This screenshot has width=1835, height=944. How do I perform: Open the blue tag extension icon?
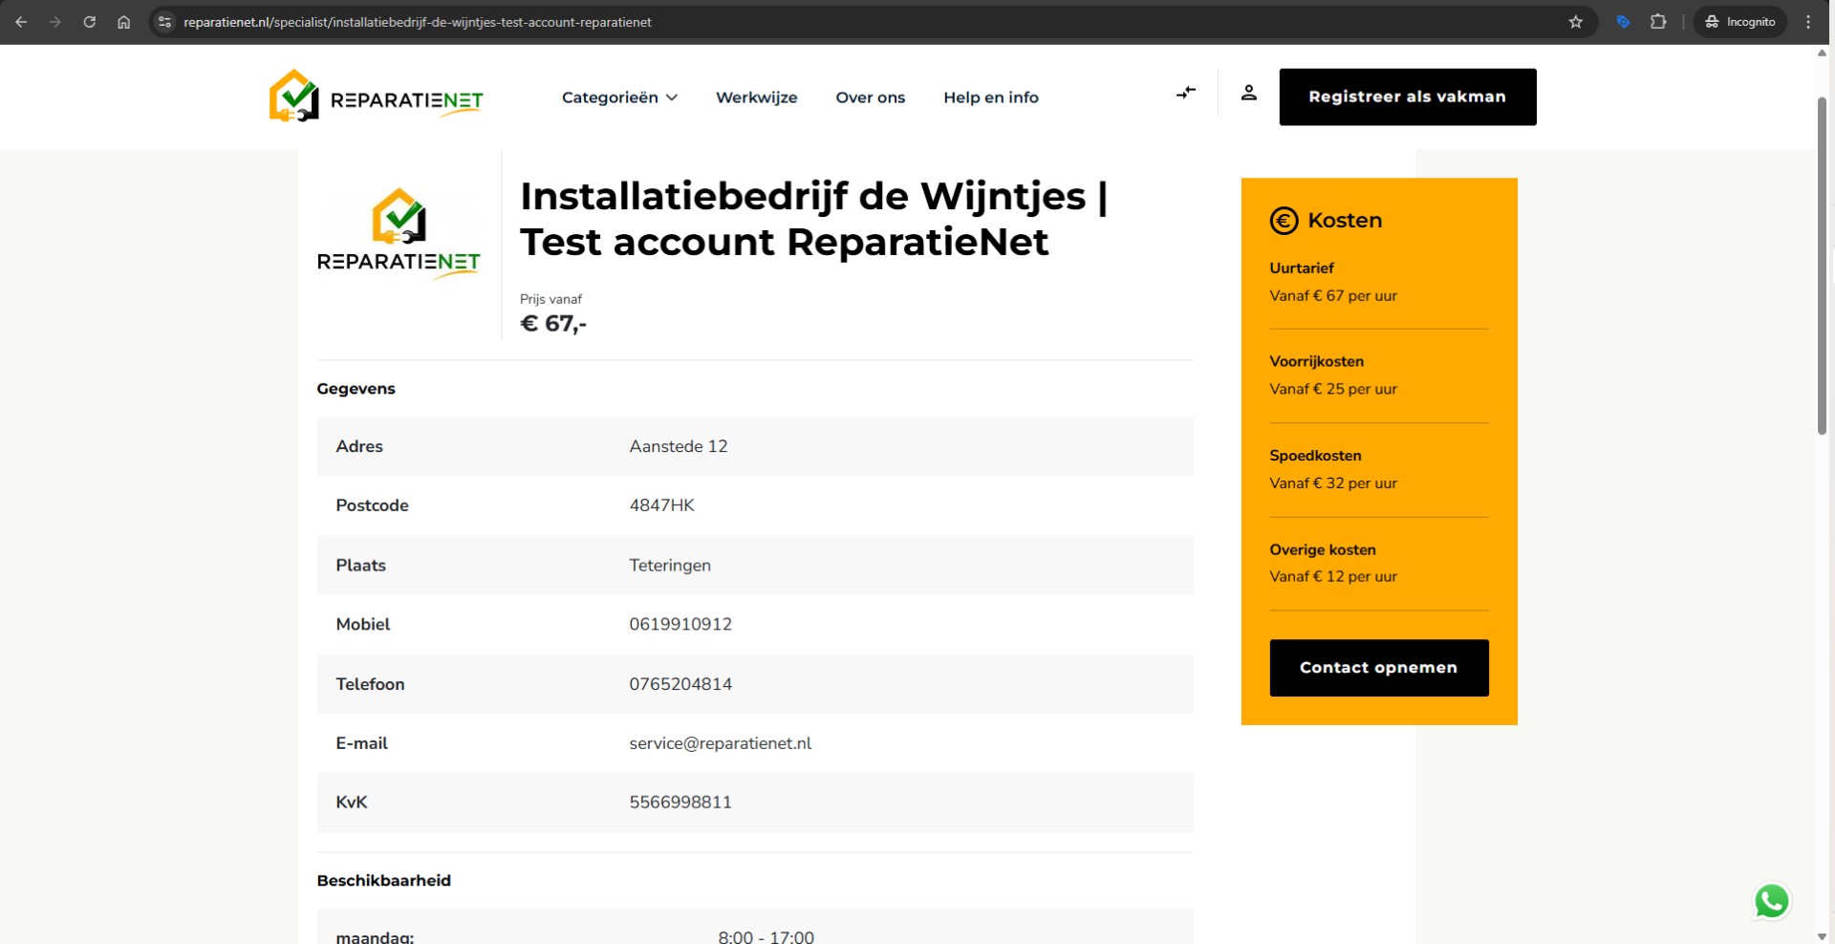click(x=1623, y=22)
